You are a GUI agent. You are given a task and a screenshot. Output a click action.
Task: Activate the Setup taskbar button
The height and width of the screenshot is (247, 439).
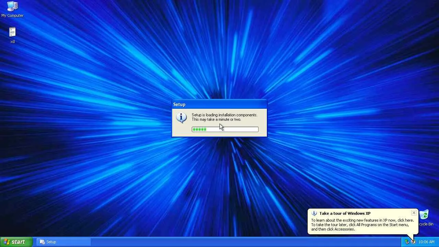tap(64, 242)
